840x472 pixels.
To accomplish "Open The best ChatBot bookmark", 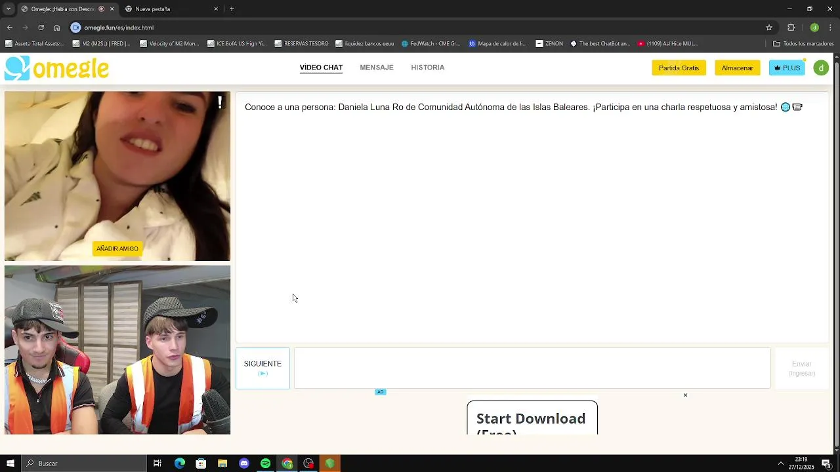I will click(600, 44).
